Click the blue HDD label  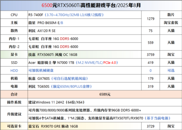14,70
